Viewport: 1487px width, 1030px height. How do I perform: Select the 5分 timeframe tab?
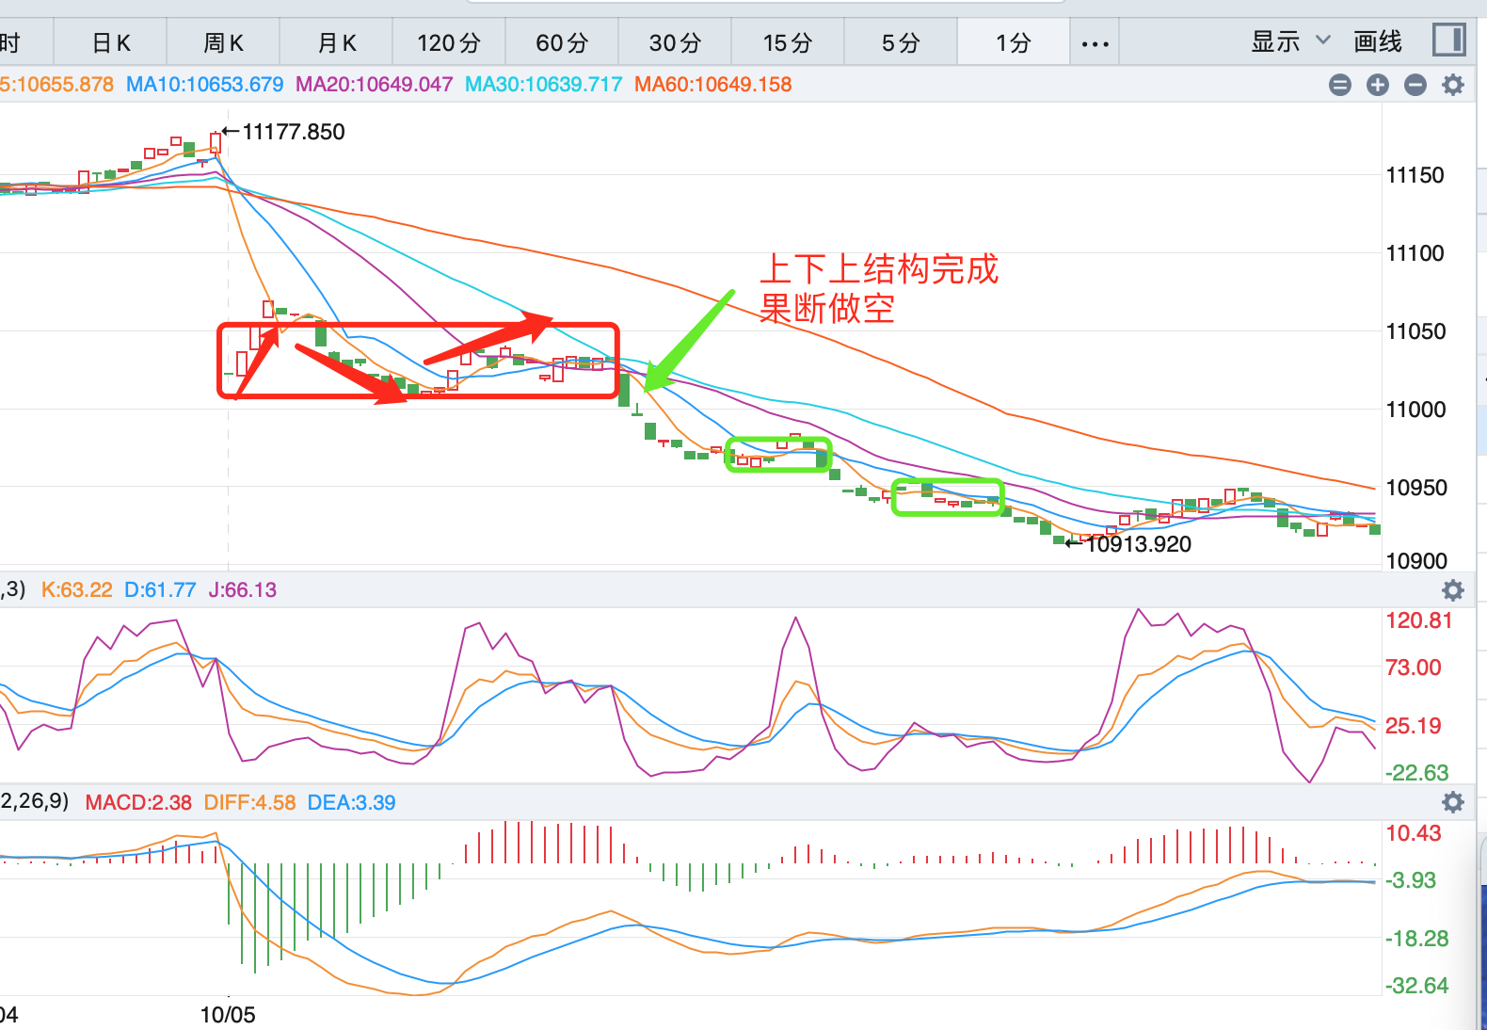point(901,43)
